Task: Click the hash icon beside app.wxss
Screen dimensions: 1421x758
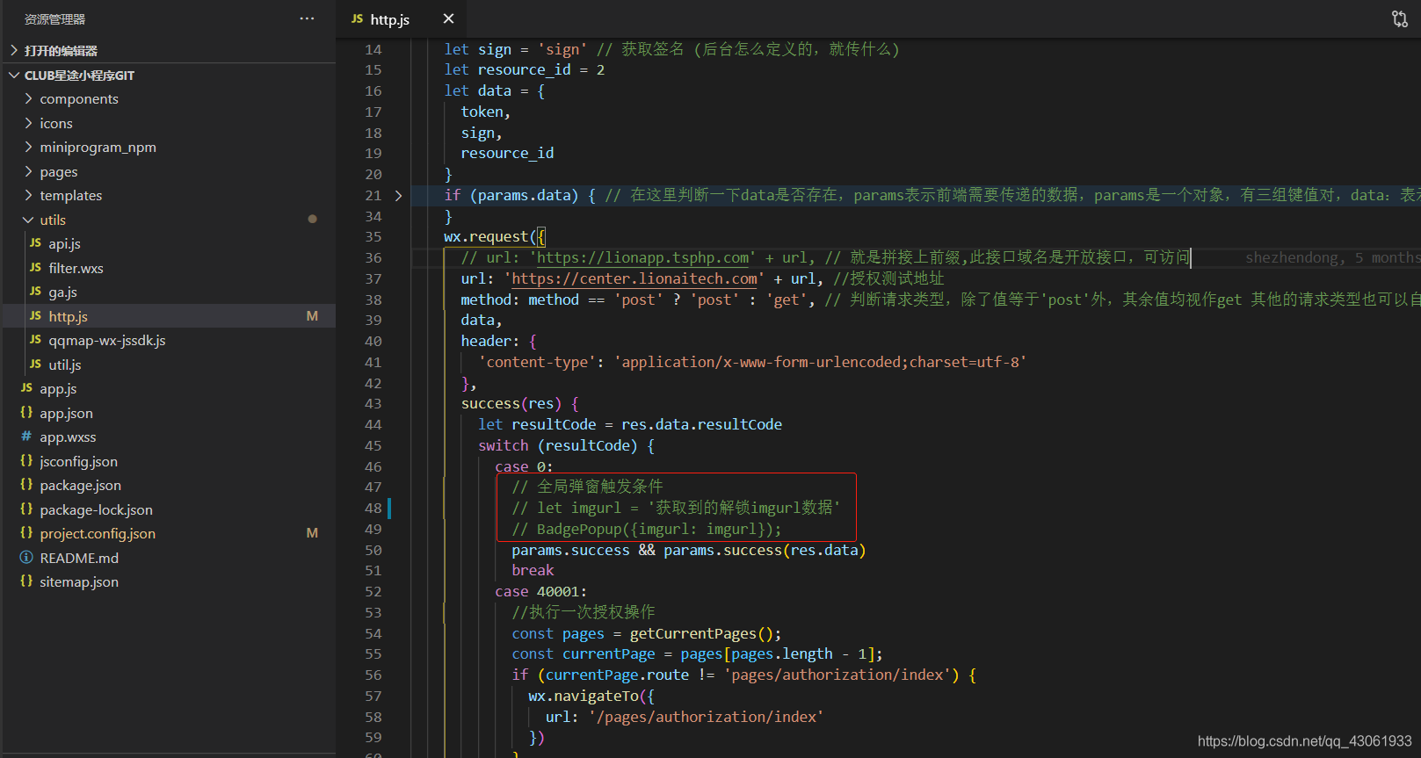Action: [x=26, y=436]
